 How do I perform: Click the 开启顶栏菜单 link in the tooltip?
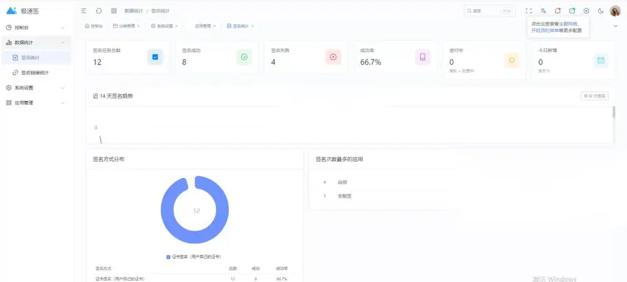click(545, 30)
